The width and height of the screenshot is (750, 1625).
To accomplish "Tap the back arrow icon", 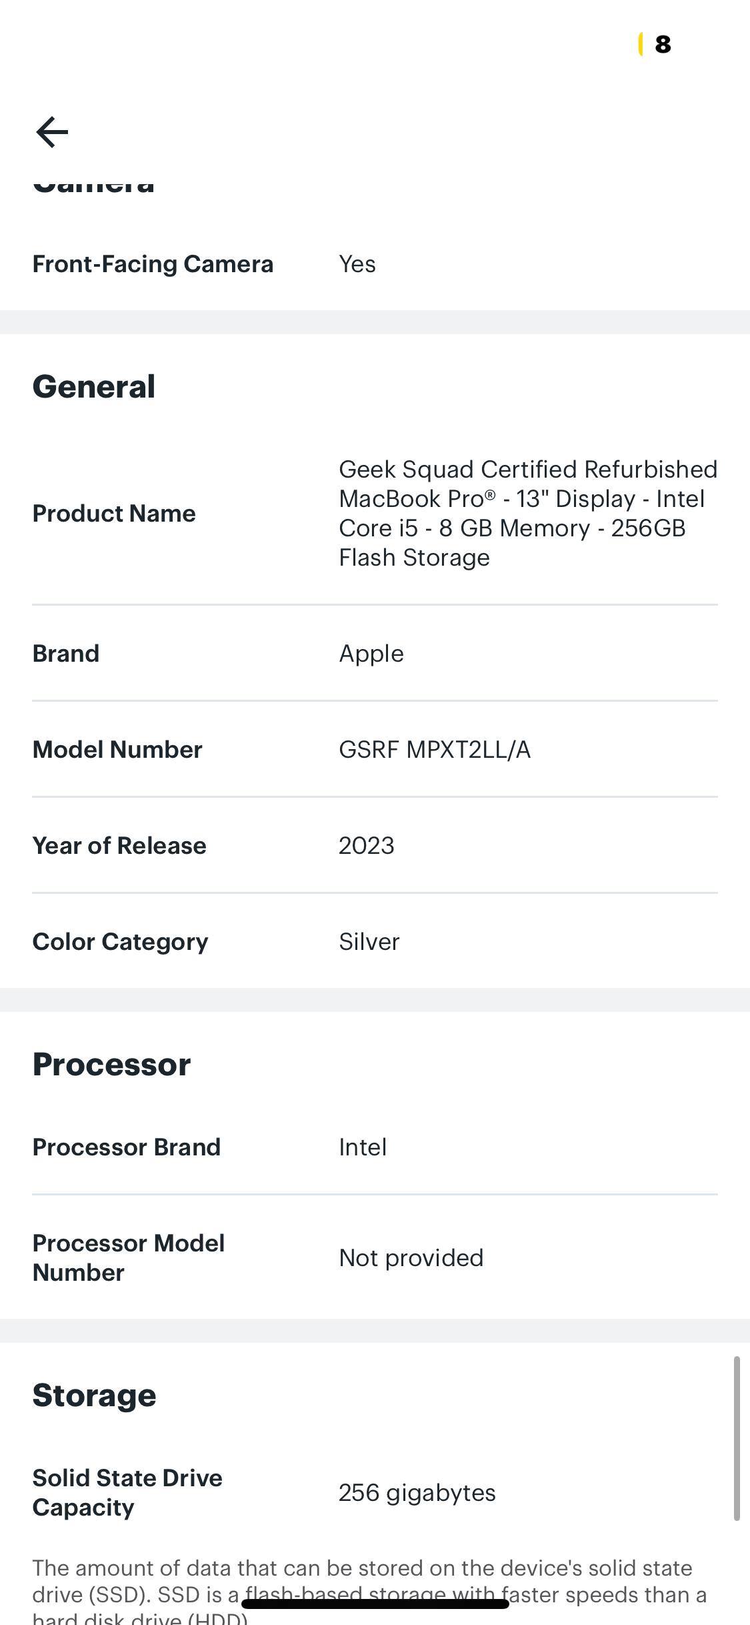I will click(x=52, y=131).
